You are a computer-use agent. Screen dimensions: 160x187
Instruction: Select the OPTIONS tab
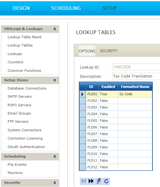click(x=87, y=51)
